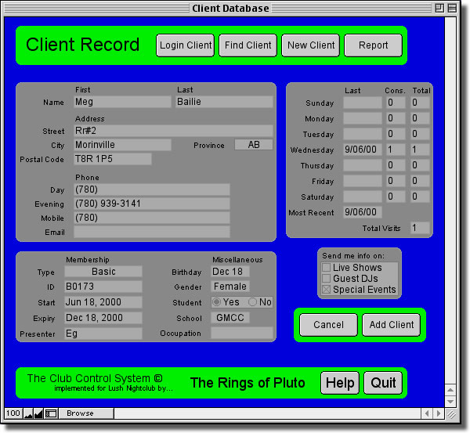Open the membership Type field showing Basic
The width and height of the screenshot is (470, 433).
point(103,272)
